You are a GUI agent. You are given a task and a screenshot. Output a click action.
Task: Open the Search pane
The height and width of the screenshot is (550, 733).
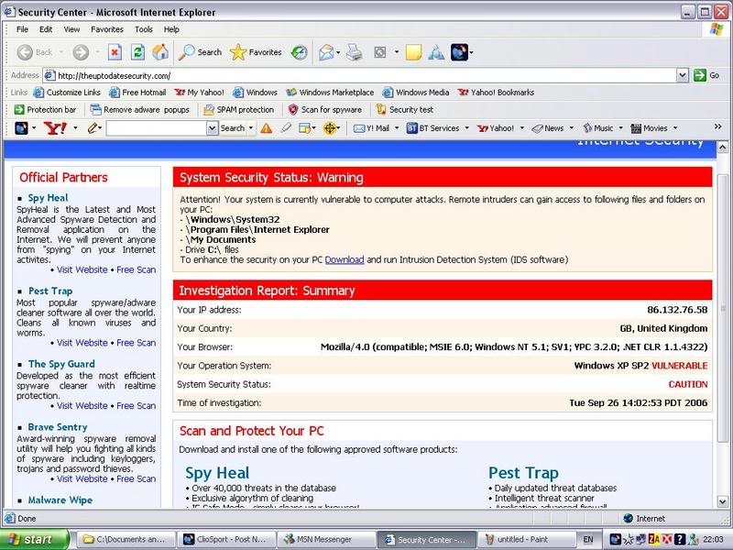[200, 52]
